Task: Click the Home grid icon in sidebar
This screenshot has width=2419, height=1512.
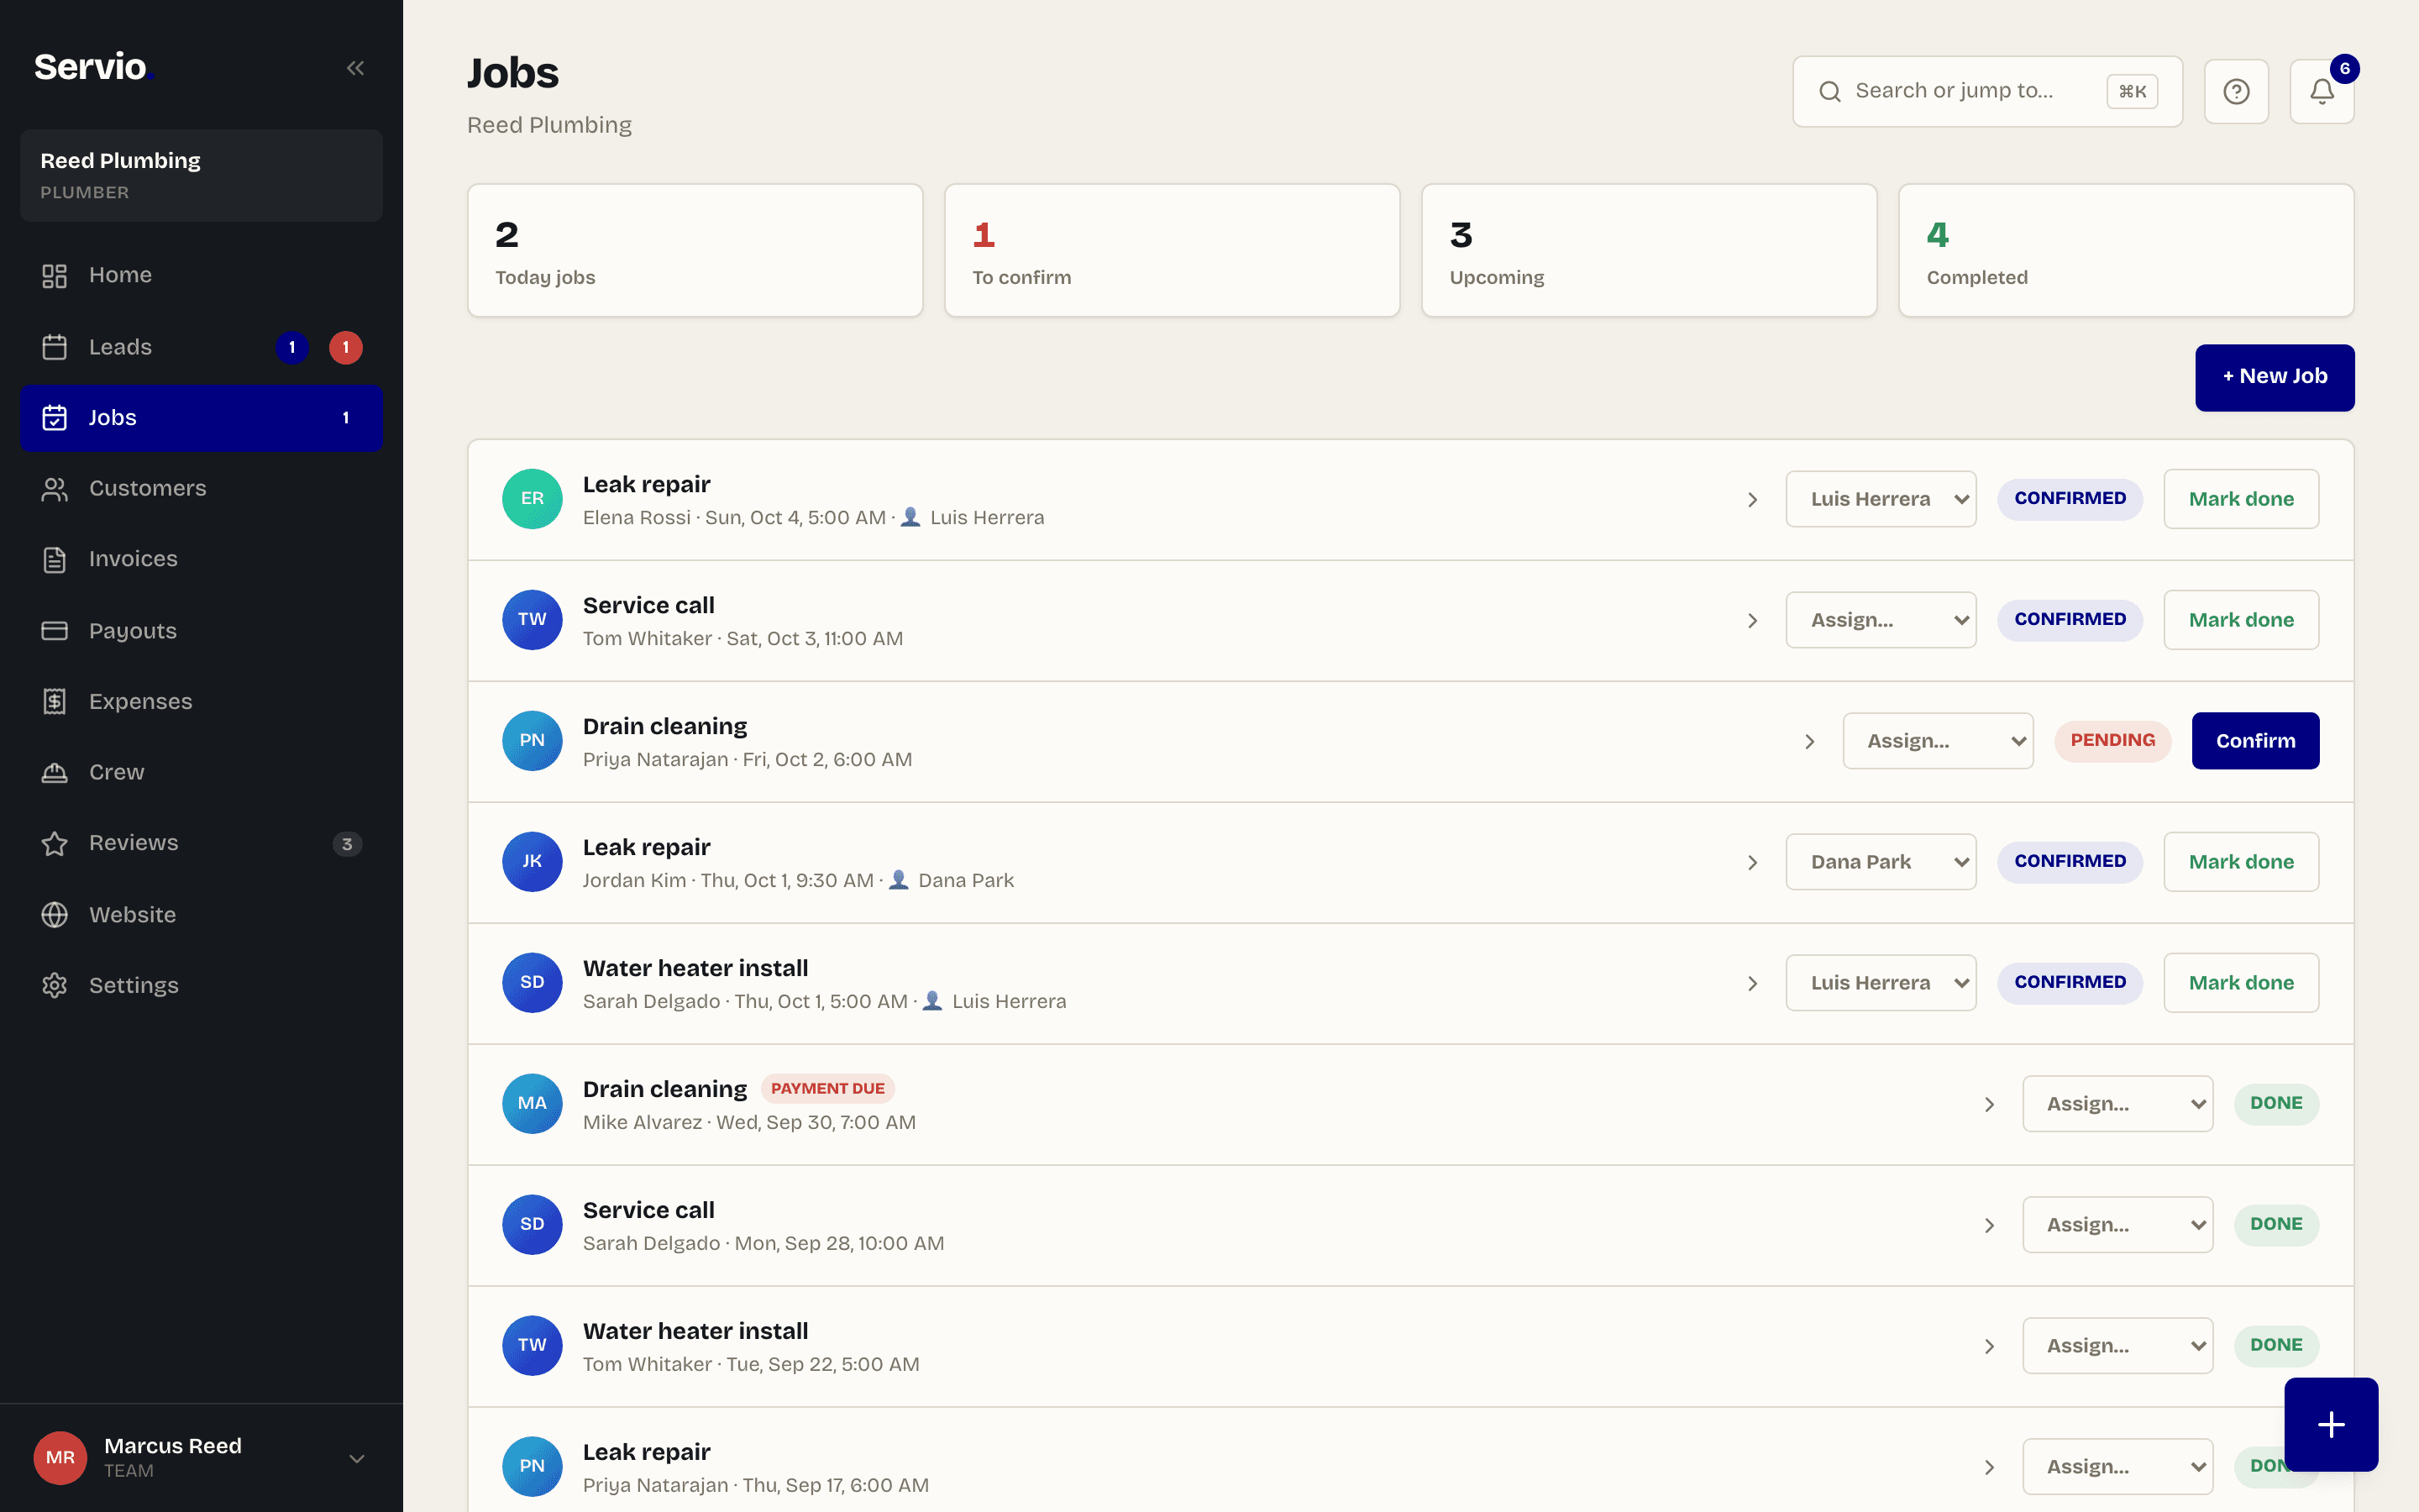Action: tap(55, 275)
